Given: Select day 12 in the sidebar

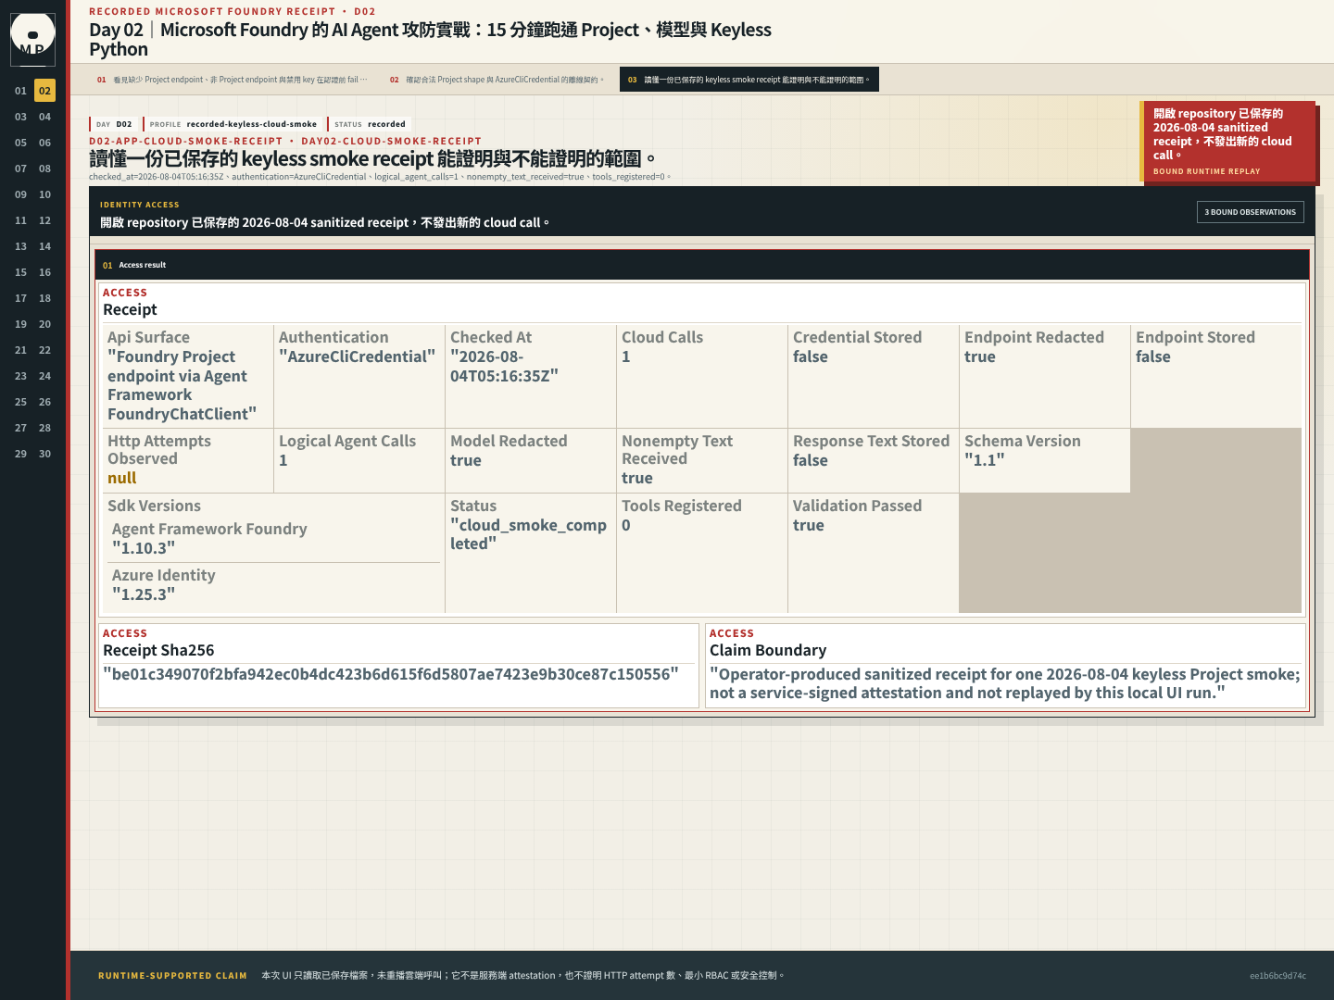Looking at the screenshot, I should [44, 220].
